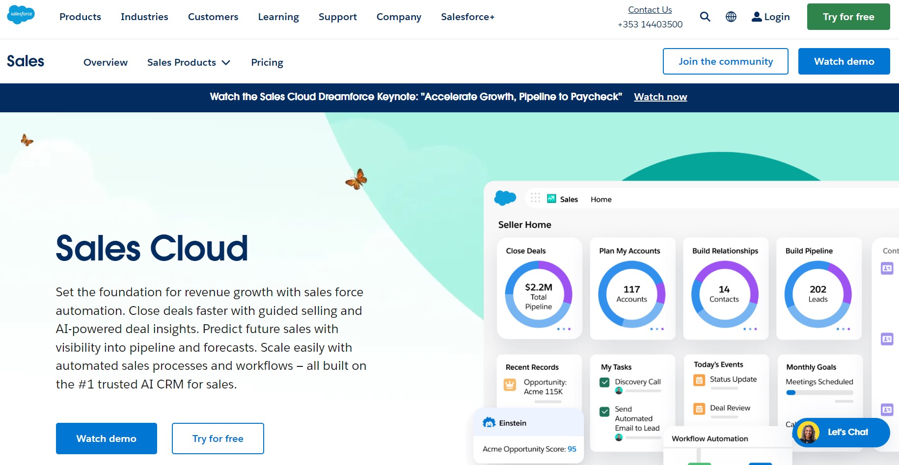Open the Close Deals card three-dot menu
899x465 pixels.
tap(564, 329)
